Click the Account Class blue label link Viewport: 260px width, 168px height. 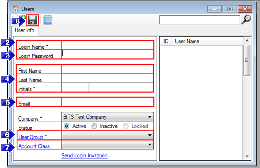34,146
